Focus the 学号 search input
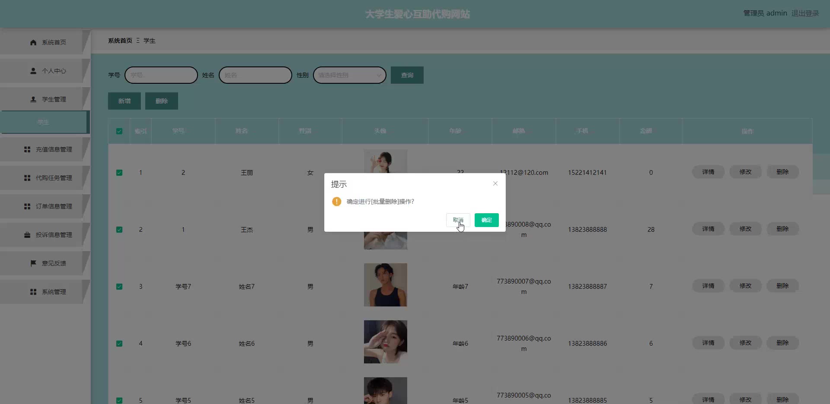The image size is (830, 404). tap(161, 75)
